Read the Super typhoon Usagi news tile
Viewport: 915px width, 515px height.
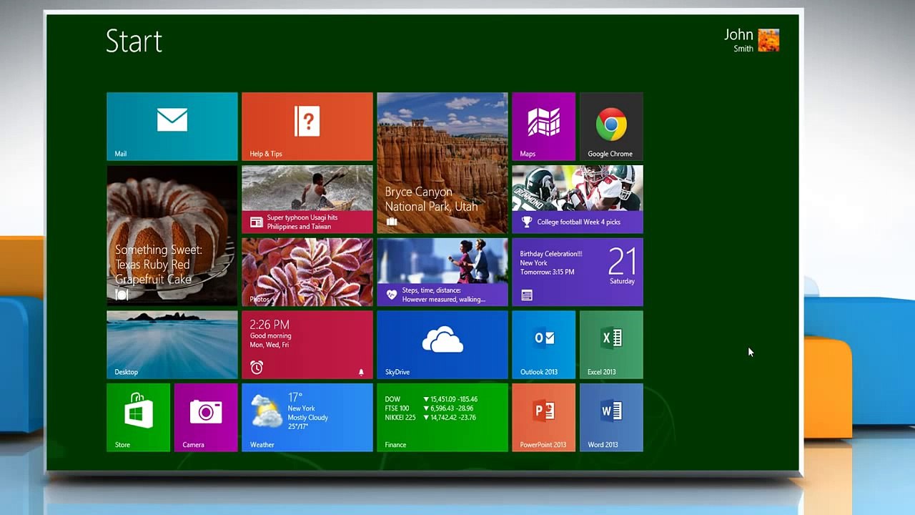click(307, 200)
